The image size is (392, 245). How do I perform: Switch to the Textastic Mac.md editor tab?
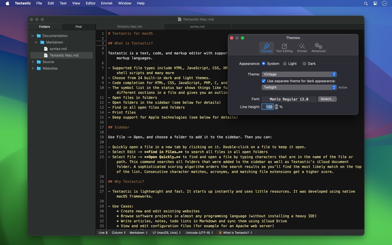point(129,26)
